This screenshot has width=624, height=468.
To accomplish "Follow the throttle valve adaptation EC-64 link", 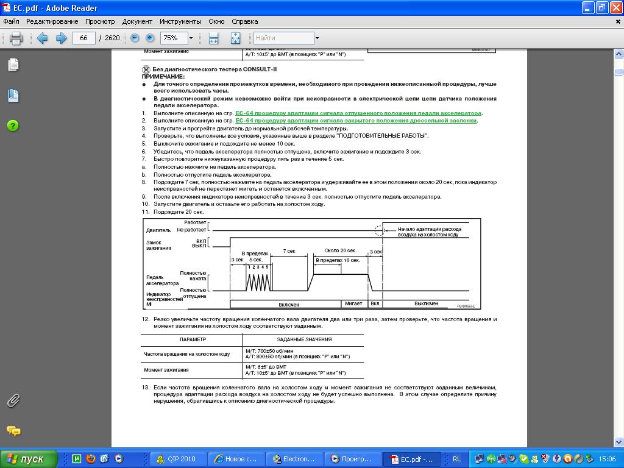I will [x=356, y=121].
